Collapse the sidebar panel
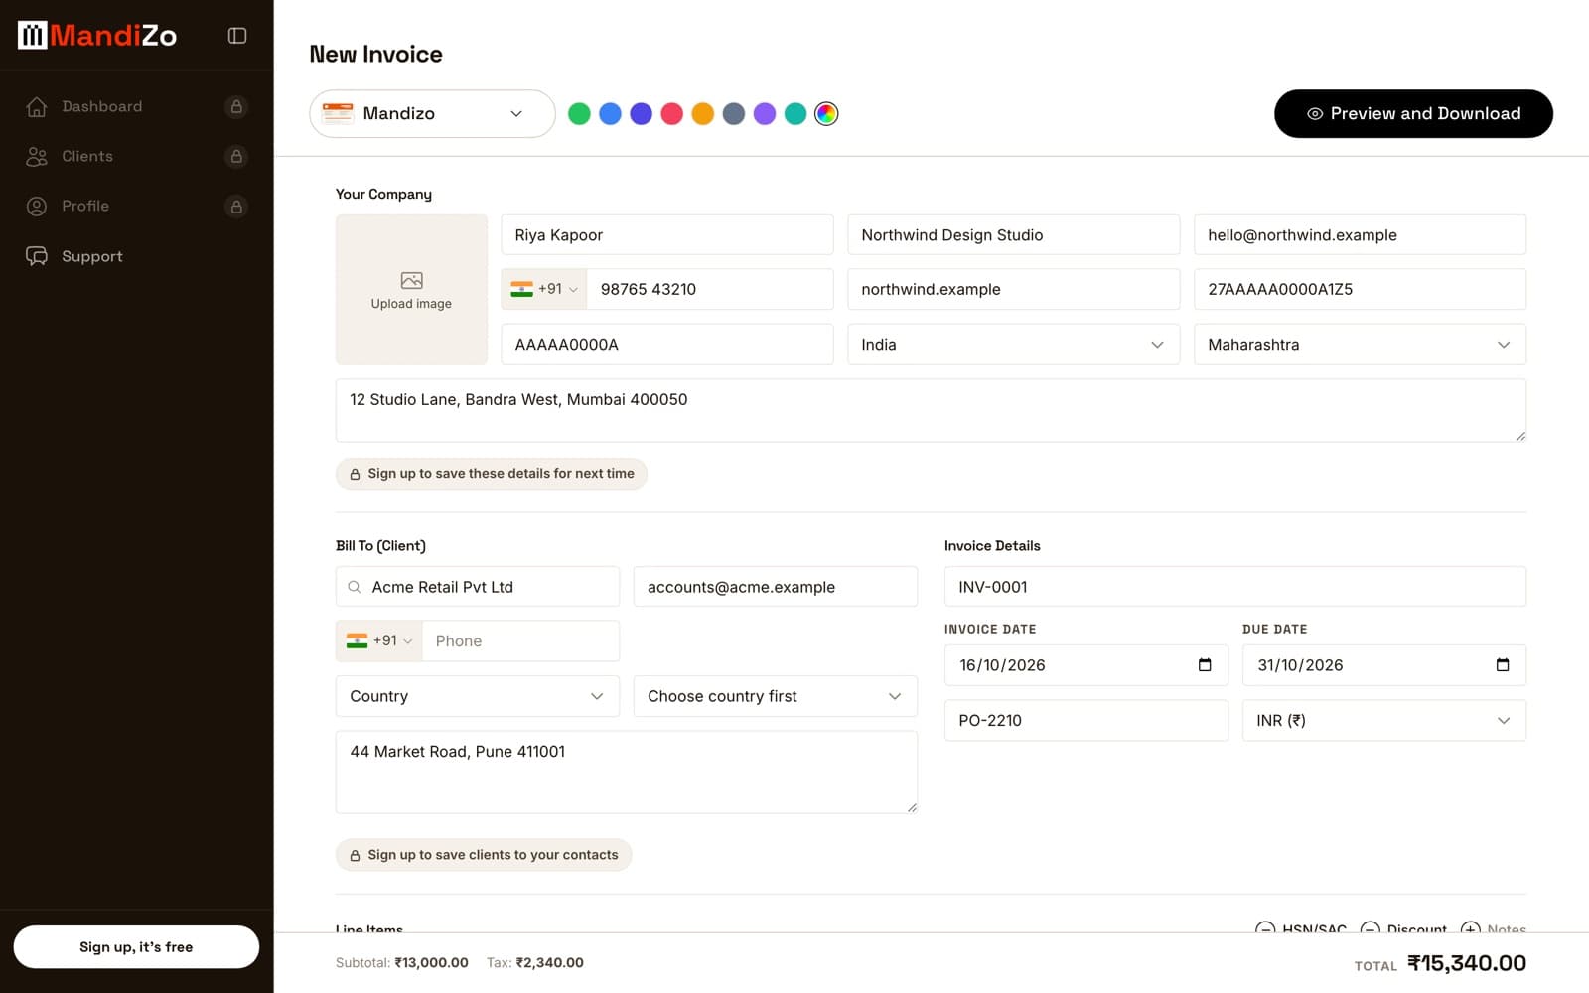The image size is (1589, 993). 237,36
